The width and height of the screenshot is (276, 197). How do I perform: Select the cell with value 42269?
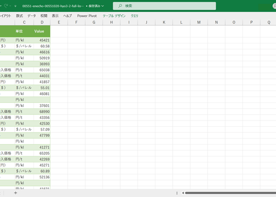42,159
